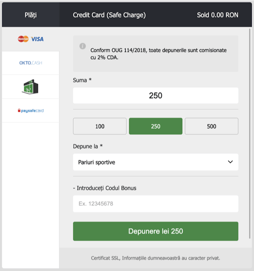Select the 500 lei preset amount
Image resolution: width=254 pixels, height=271 pixels.
[211, 126]
